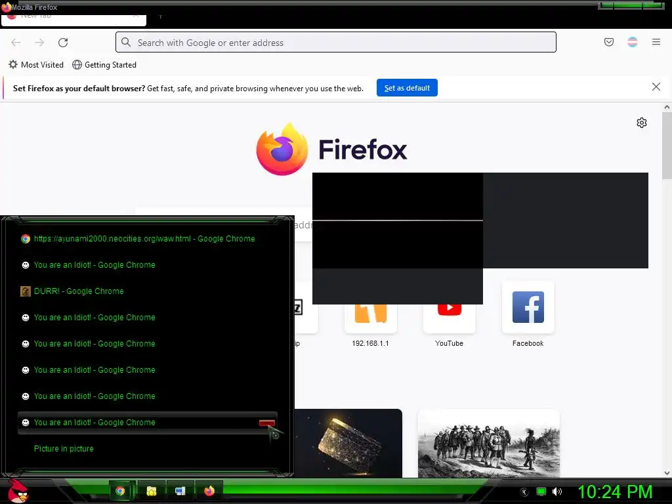
Task: Open the Save to Pocket button
Action: coord(608,42)
